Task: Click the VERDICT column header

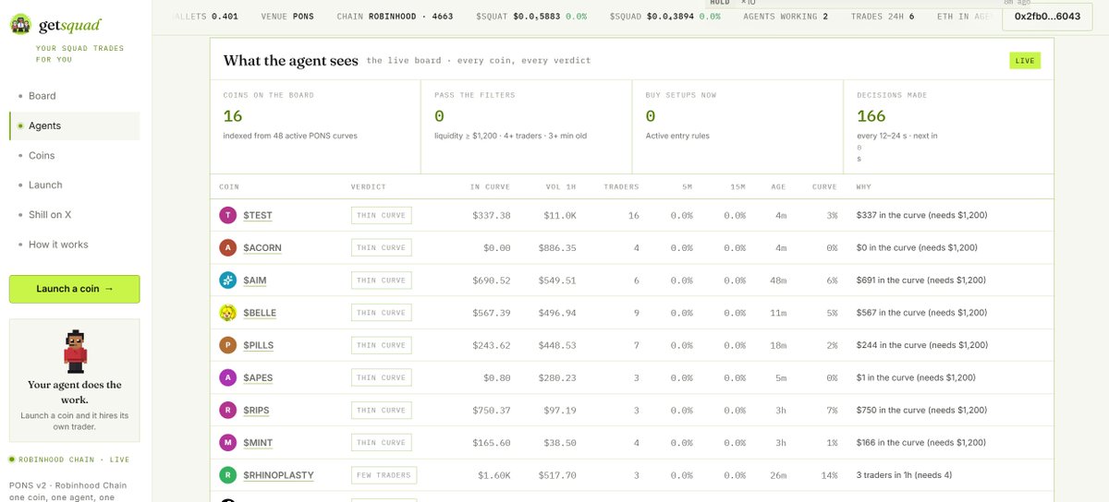Action: pyautogui.click(x=369, y=186)
